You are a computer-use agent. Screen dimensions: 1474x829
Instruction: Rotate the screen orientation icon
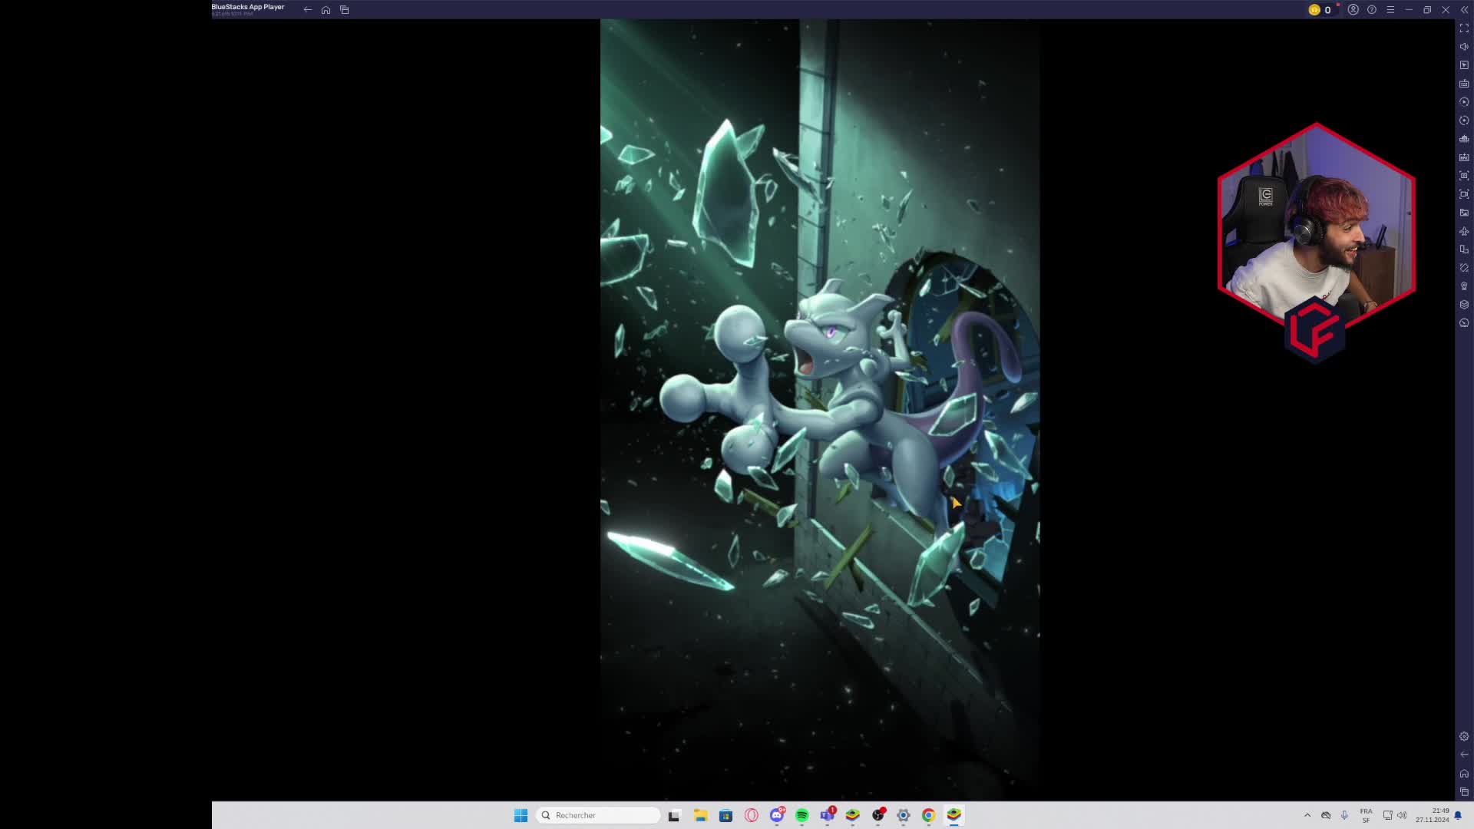click(x=1464, y=249)
